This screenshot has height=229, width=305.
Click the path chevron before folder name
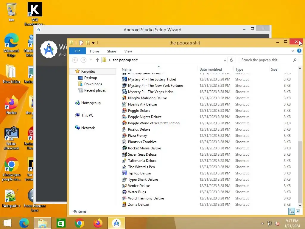[110, 60]
